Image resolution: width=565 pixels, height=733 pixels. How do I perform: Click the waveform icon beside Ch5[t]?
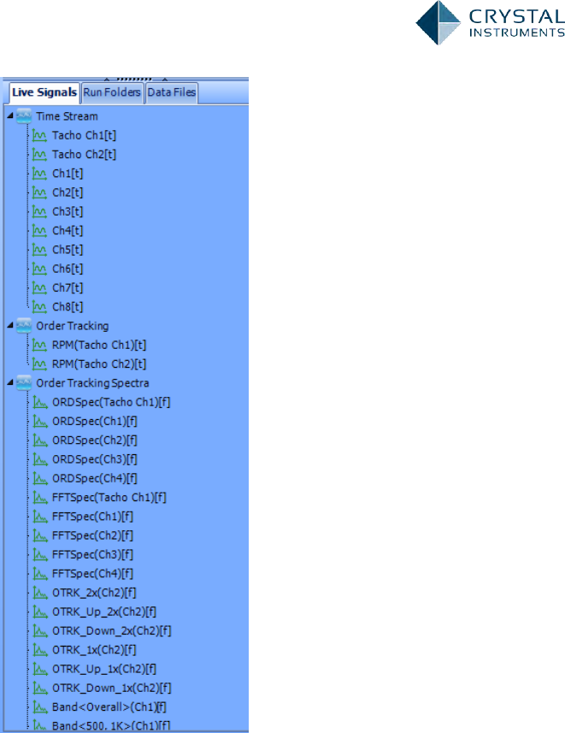point(39,250)
